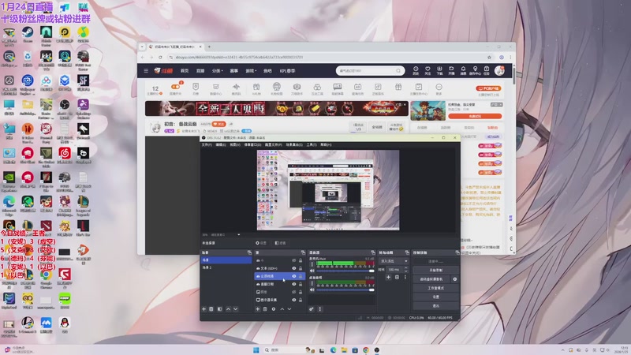Open Douyu messages bell icon
Image resolution: width=631 pixels, height=355 pixels.
(x=463, y=70)
